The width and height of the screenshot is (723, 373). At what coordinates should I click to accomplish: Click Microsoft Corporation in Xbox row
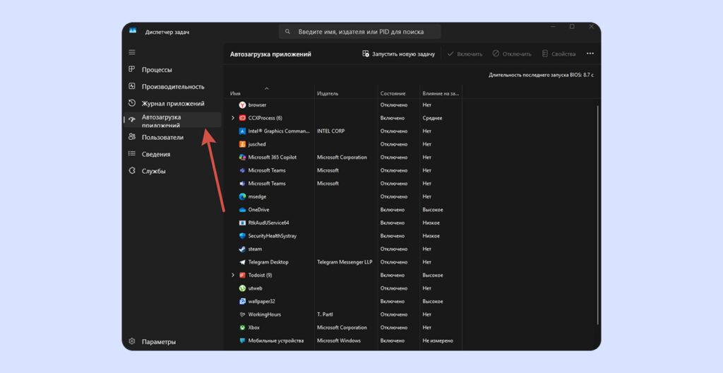click(x=342, y=327)
